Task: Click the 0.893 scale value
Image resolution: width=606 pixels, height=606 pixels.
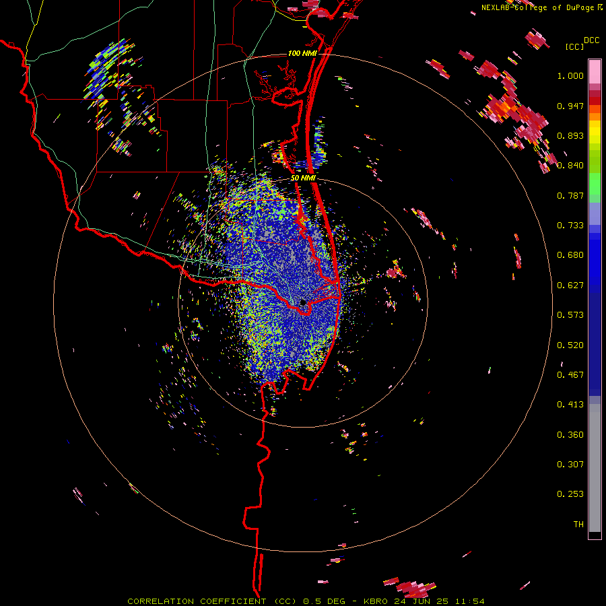Action: click(x=570, y=135)
